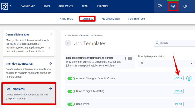
Task: Edit the Head Trainer template
Action: 178,104
